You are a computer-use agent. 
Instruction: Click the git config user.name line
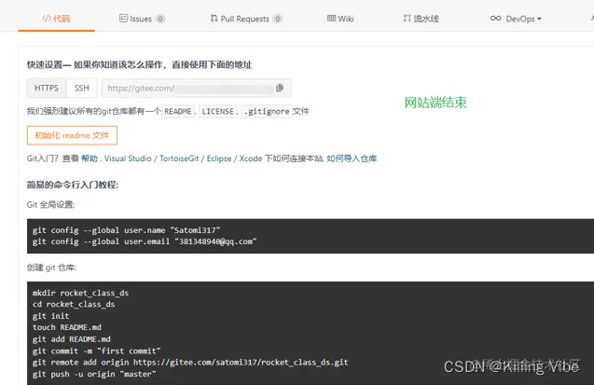126,230
